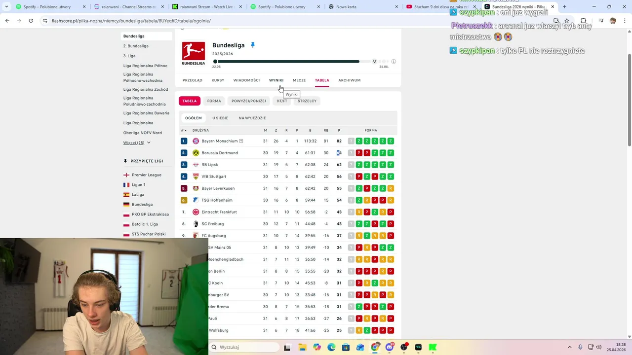Click Bayern Monachium's upcoming match ? badge

click(351, 141)
